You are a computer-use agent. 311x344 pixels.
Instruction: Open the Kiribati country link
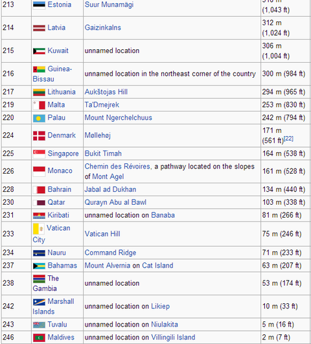58,215
